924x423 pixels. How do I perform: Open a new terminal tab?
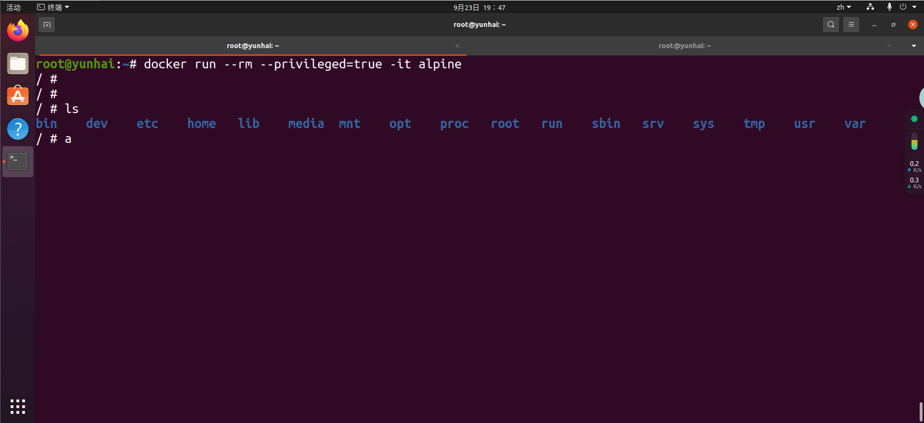coord(47,25)
